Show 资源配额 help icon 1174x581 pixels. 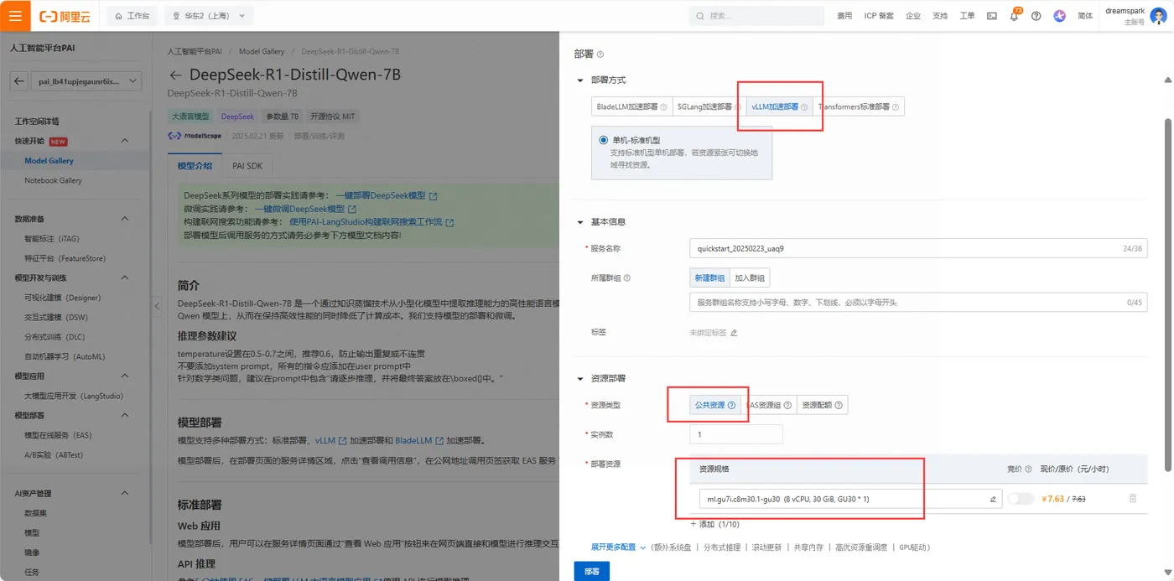838,406
